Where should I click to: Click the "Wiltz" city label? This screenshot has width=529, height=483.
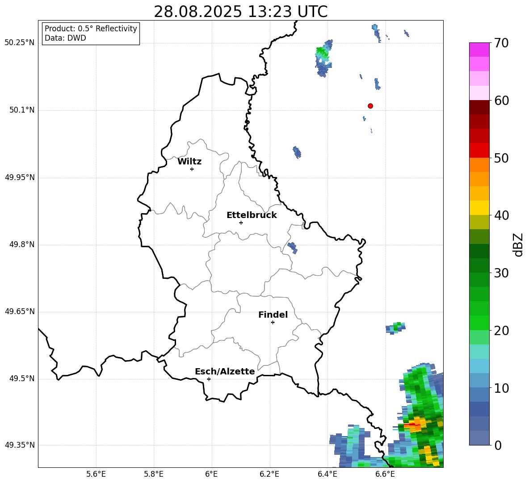point(189,162)
